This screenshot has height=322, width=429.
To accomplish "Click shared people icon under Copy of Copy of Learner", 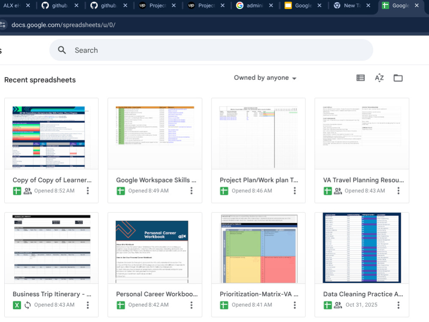I will click(27, 191).
